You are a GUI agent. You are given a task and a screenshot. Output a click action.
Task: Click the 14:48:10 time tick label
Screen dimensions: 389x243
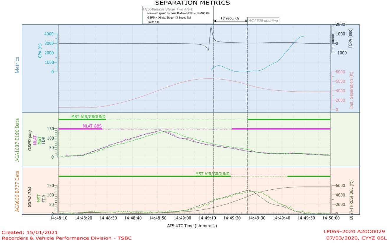59,218
